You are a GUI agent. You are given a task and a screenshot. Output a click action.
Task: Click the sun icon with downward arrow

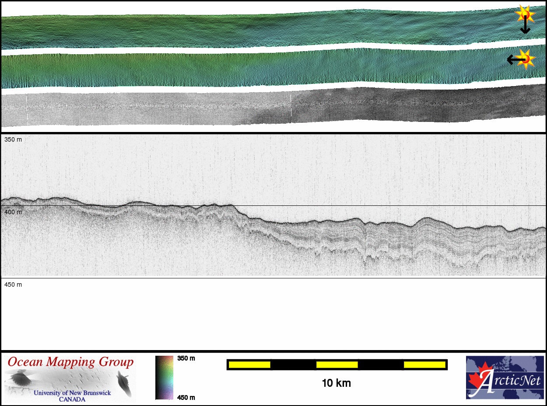tap(524, 15)
